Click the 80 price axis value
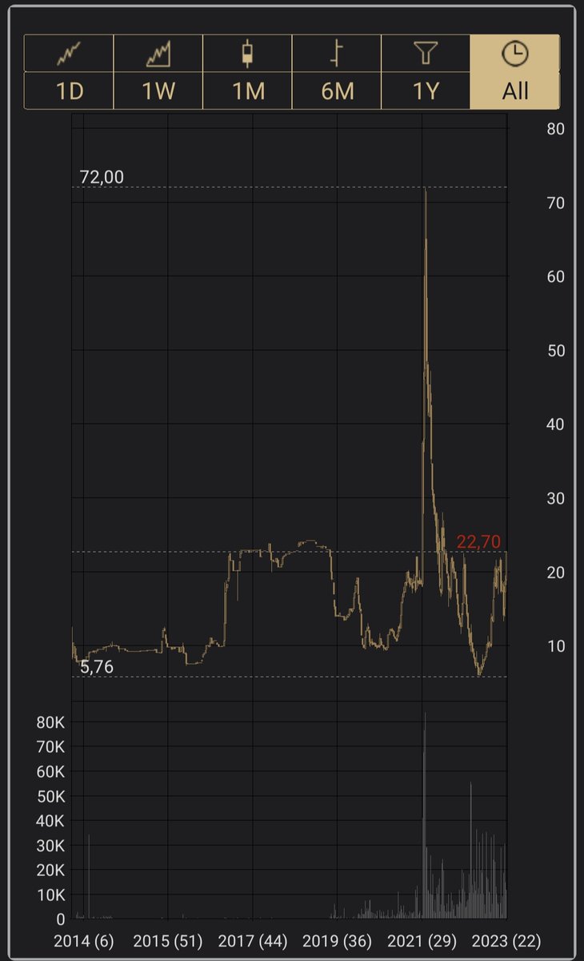The height and width of the screenshot is (961, 584). pyautogui.click(x=555, y=129)
